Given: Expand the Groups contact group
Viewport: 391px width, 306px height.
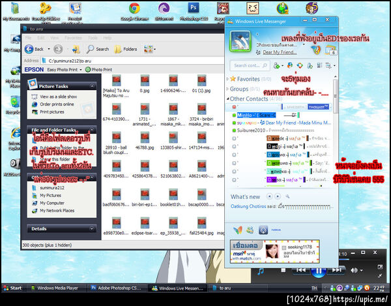Looking at the screenshot, I should (x=227, y=89).
